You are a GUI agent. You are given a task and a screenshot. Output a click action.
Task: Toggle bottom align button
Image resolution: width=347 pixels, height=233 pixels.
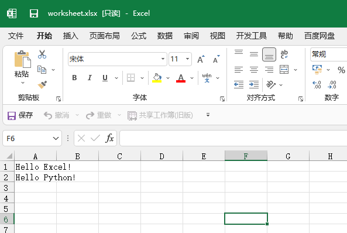pos(269,54)
